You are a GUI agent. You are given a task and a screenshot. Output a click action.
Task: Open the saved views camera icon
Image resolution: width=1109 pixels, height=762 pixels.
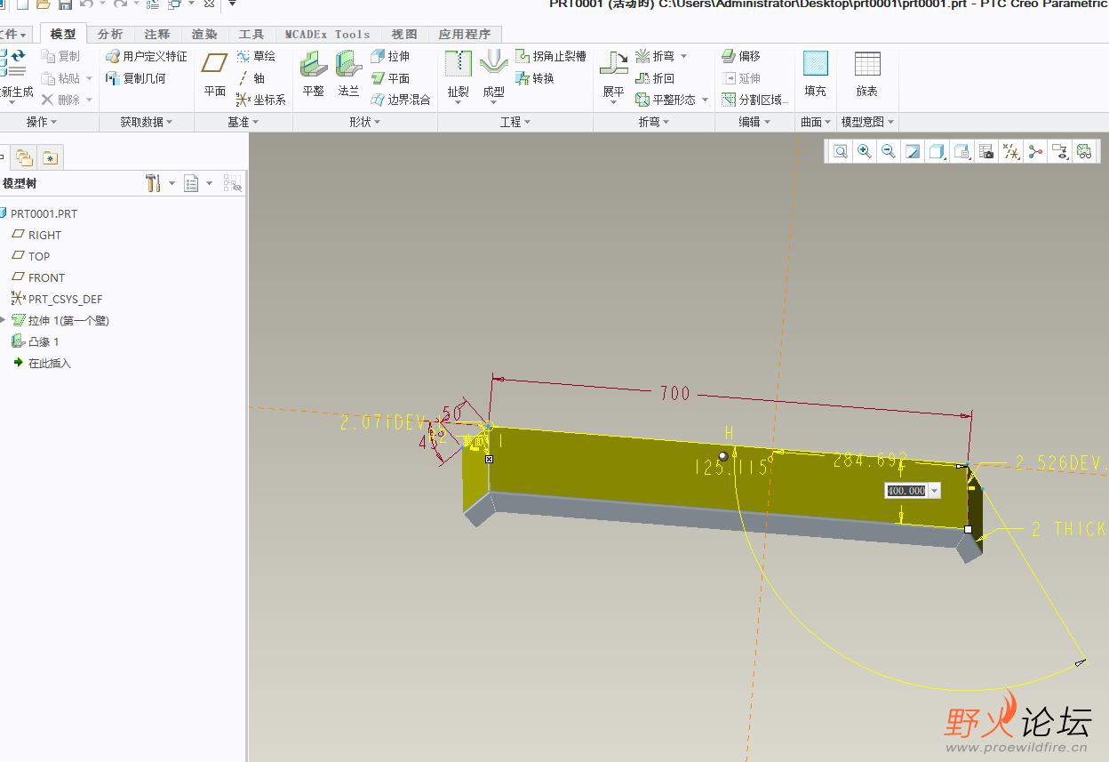986,152
